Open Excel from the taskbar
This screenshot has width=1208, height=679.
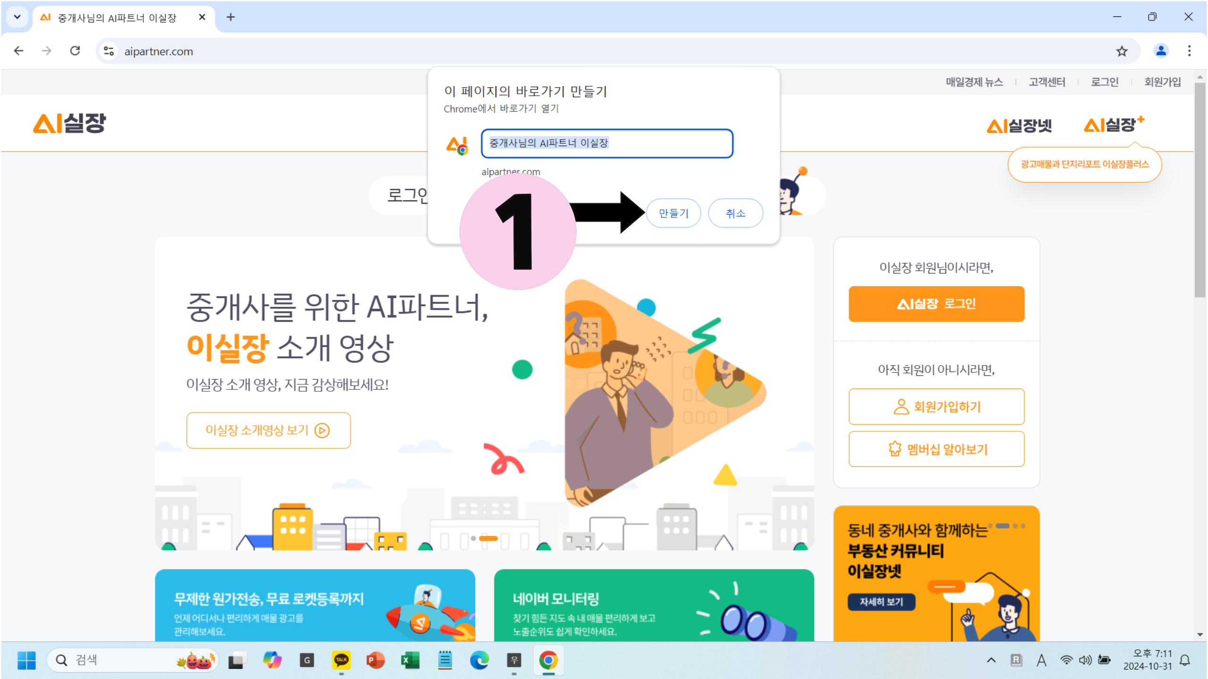[x=410, y=660]
